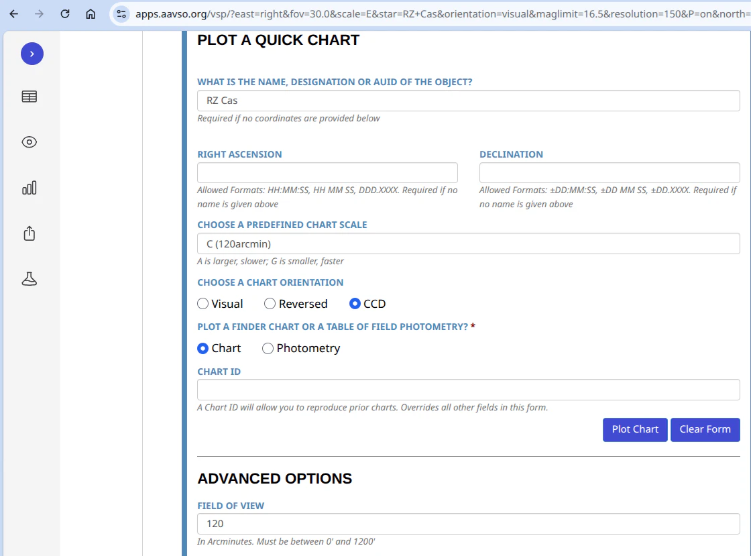Viewport: 751px width, 556px height.
Task: Focus the object name field containing RZ Cas
Action: (469, 101)
